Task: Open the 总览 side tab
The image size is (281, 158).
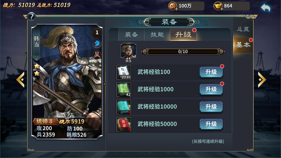Action: point(243,29)
